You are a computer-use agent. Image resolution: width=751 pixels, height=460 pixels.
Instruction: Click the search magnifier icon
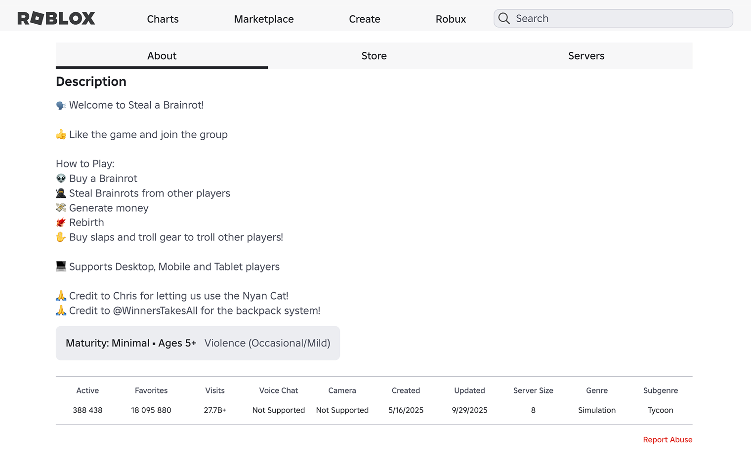[504, 18]
